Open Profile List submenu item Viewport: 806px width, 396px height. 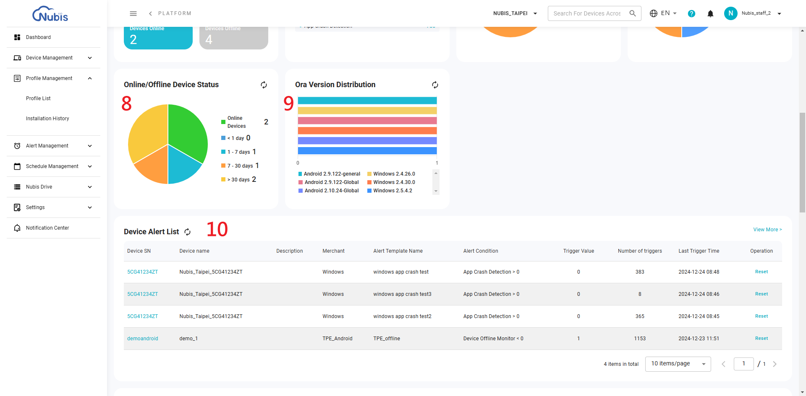pos(38,98)
